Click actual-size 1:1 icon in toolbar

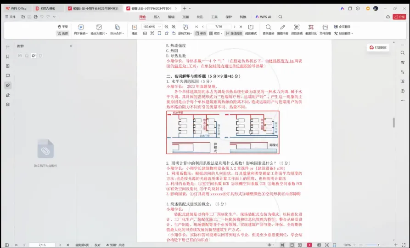(x=145, y=34)
